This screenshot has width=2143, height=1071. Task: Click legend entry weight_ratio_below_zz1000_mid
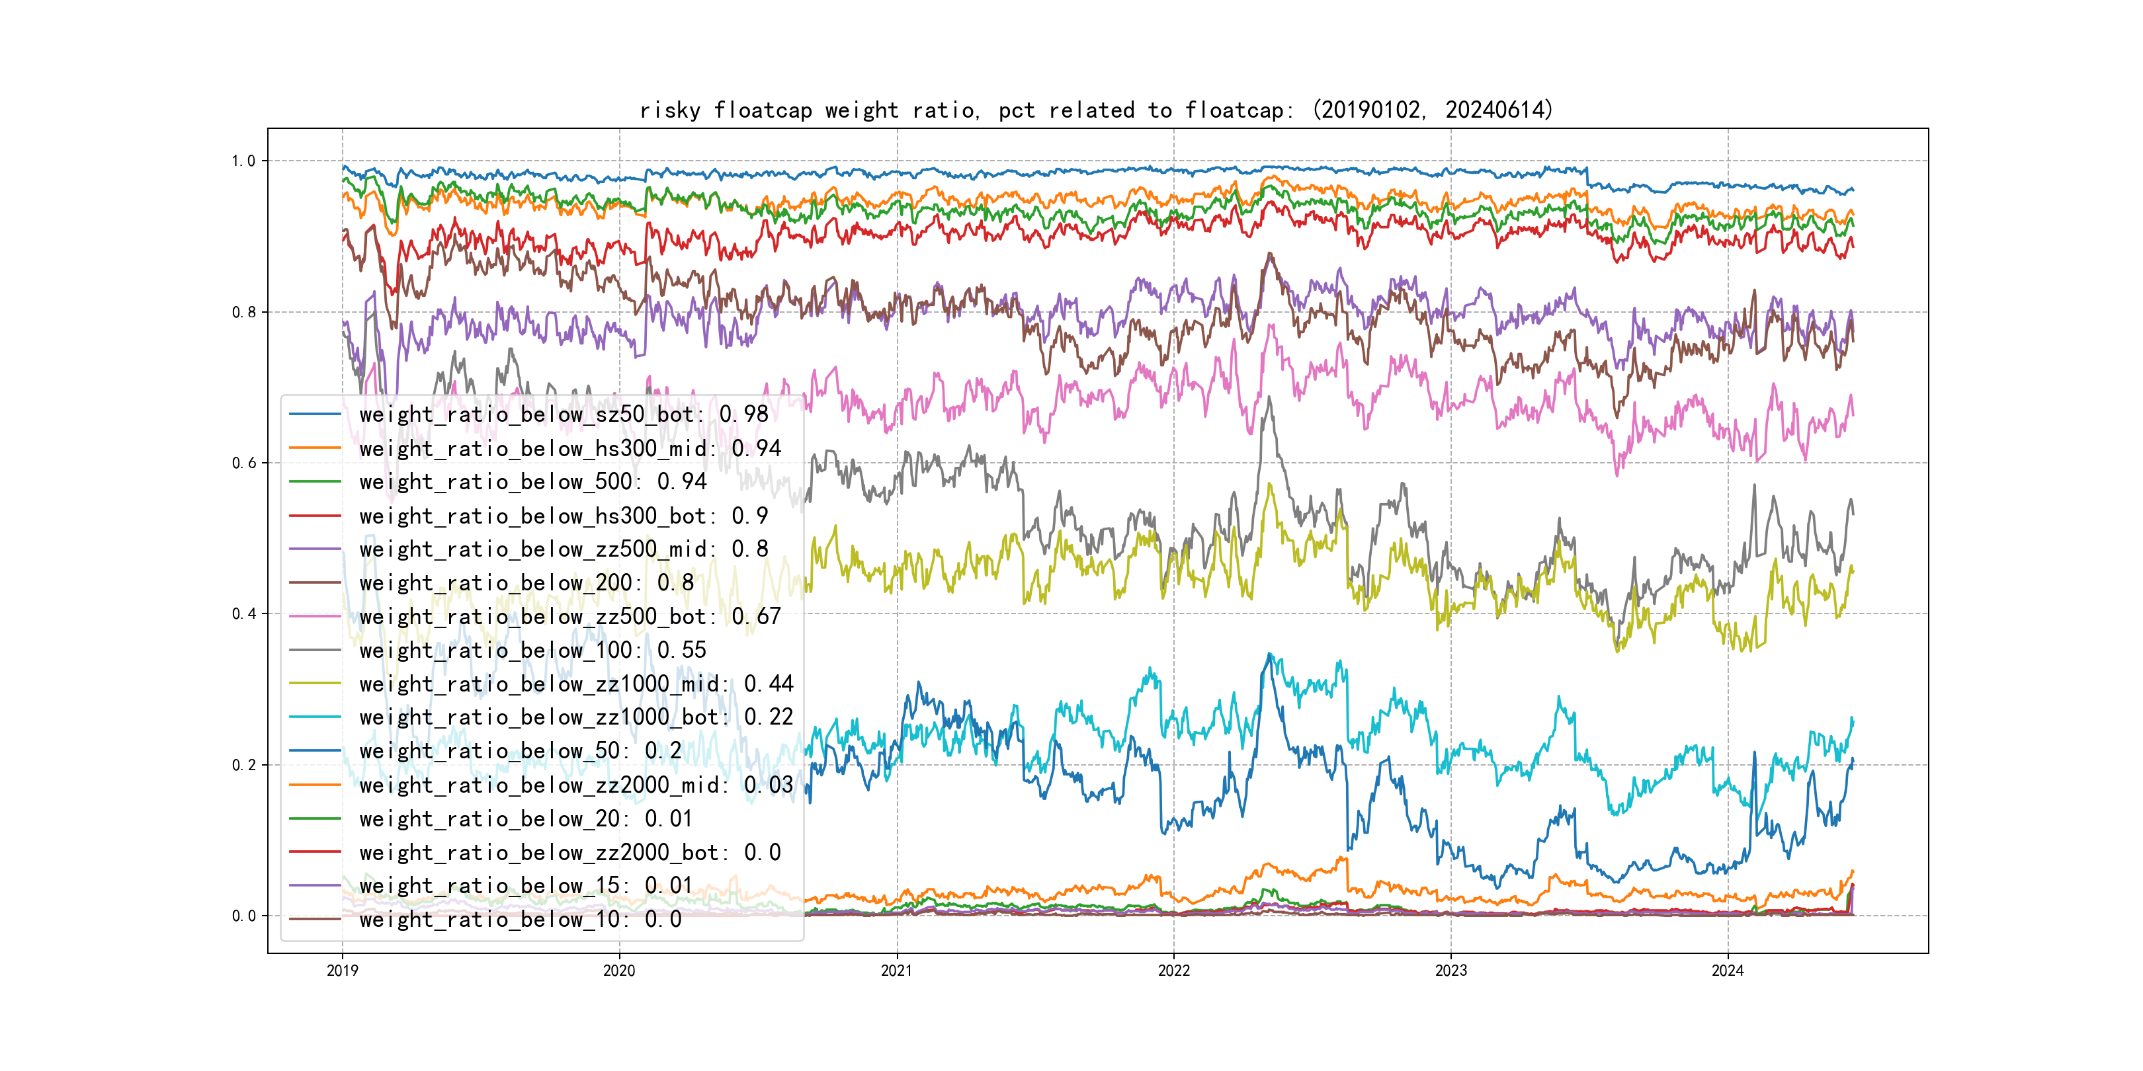(x=575, y=684)
